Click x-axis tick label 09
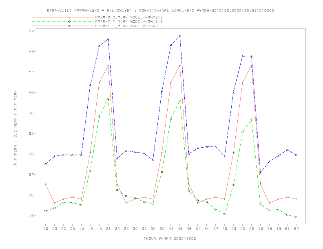The height and width of the screenshot is (249, 323). pos(72,229)
